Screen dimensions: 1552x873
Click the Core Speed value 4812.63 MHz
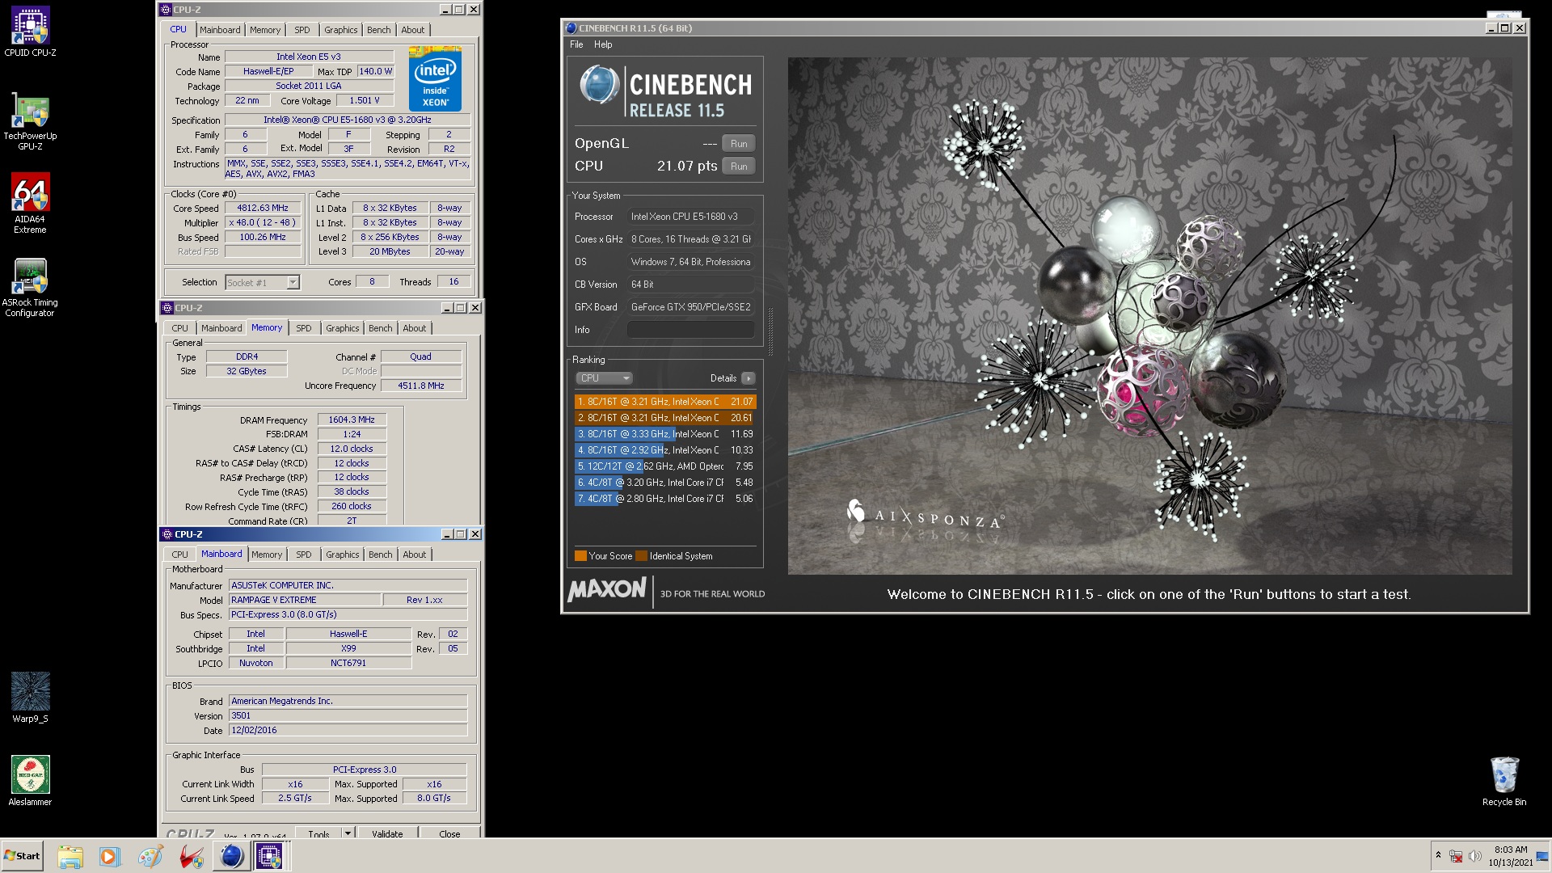263,209
